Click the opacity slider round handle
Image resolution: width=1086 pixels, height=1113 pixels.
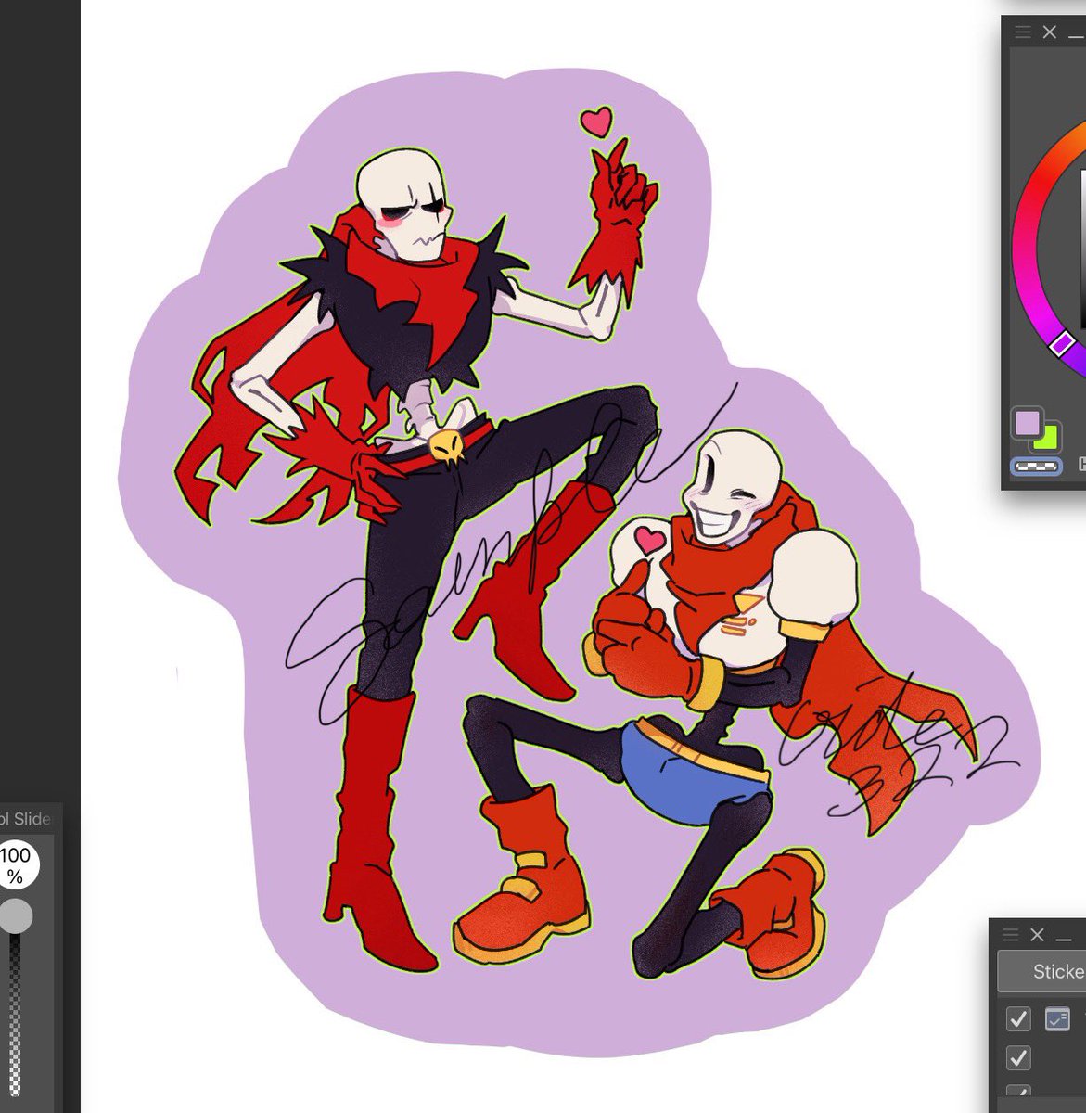16,916
